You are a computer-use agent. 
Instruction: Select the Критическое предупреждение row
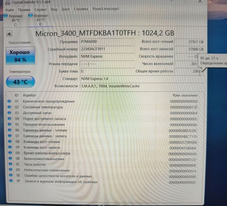click(102, 102)
